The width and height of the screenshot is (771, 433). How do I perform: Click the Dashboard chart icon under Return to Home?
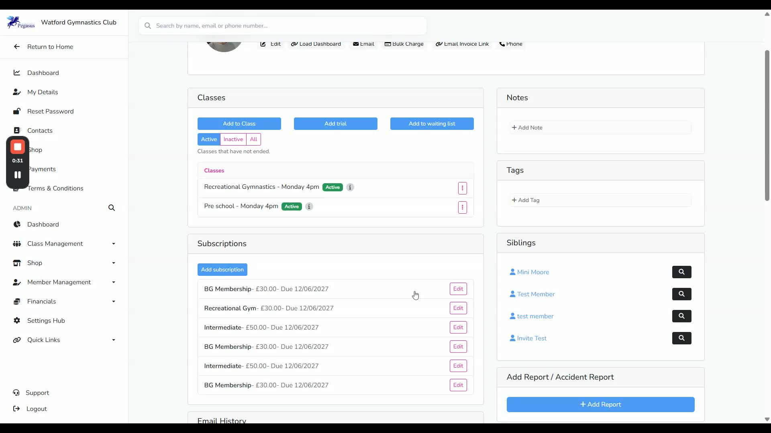pyautogui.click(x=16, y=73)
